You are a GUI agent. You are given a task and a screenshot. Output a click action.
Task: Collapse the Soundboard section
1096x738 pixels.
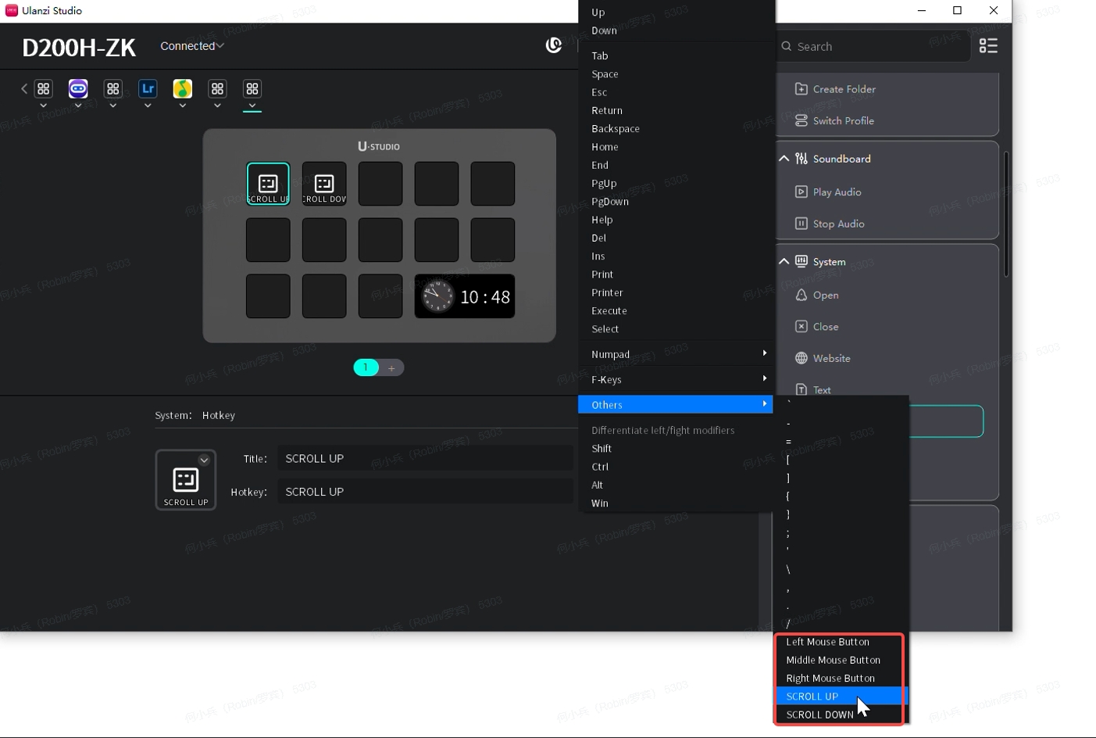(x=784, y=159)
